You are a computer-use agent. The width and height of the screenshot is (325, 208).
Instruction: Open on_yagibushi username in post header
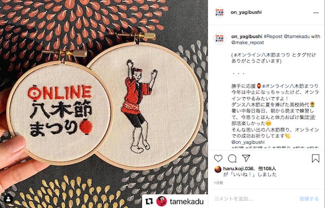246,12
